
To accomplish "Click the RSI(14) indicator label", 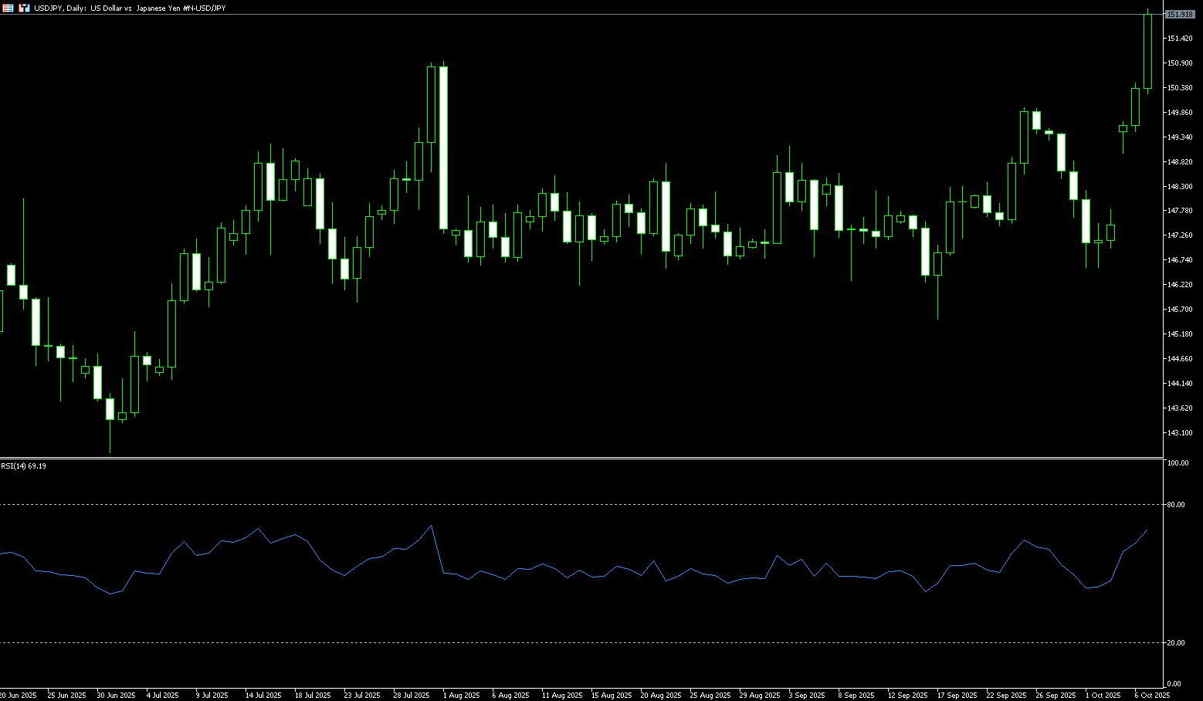I will pyautogui.click(x=23, y=466).
